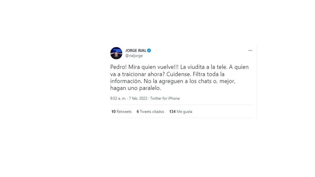Image resolution: width=315 pixels, height=177 pixels.
Task: Click the JORGE RIAL display name
Action: pyautogui.click(x=136, y=51)
